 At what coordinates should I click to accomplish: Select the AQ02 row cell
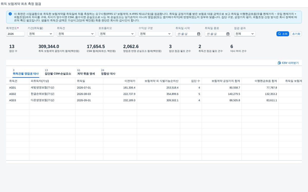pyautogui.click(x=18, y=94)
